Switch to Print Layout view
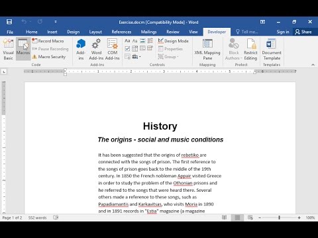 click(x=237, y=218)
